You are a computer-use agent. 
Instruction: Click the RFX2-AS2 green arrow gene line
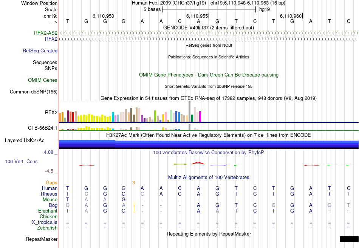[209, 33]
